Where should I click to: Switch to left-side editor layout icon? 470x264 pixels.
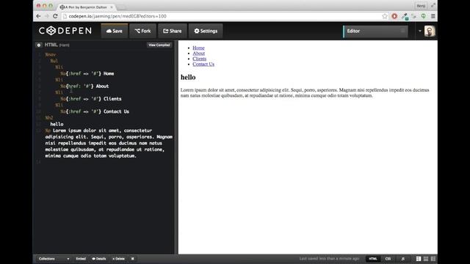tap(419, 259)
